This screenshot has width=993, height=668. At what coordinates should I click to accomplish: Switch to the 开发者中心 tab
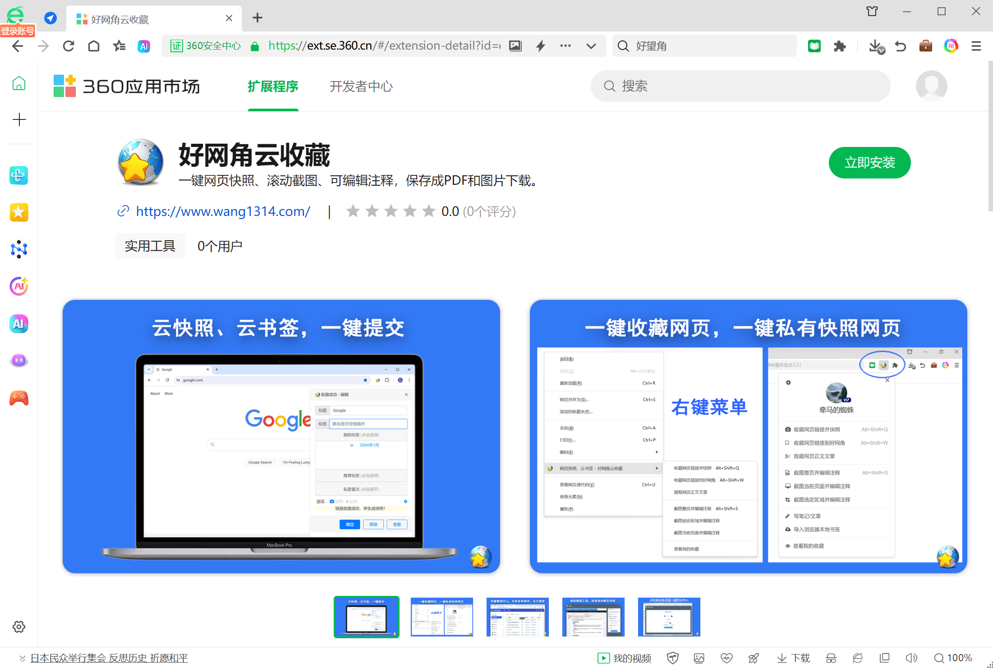(361, 86)
